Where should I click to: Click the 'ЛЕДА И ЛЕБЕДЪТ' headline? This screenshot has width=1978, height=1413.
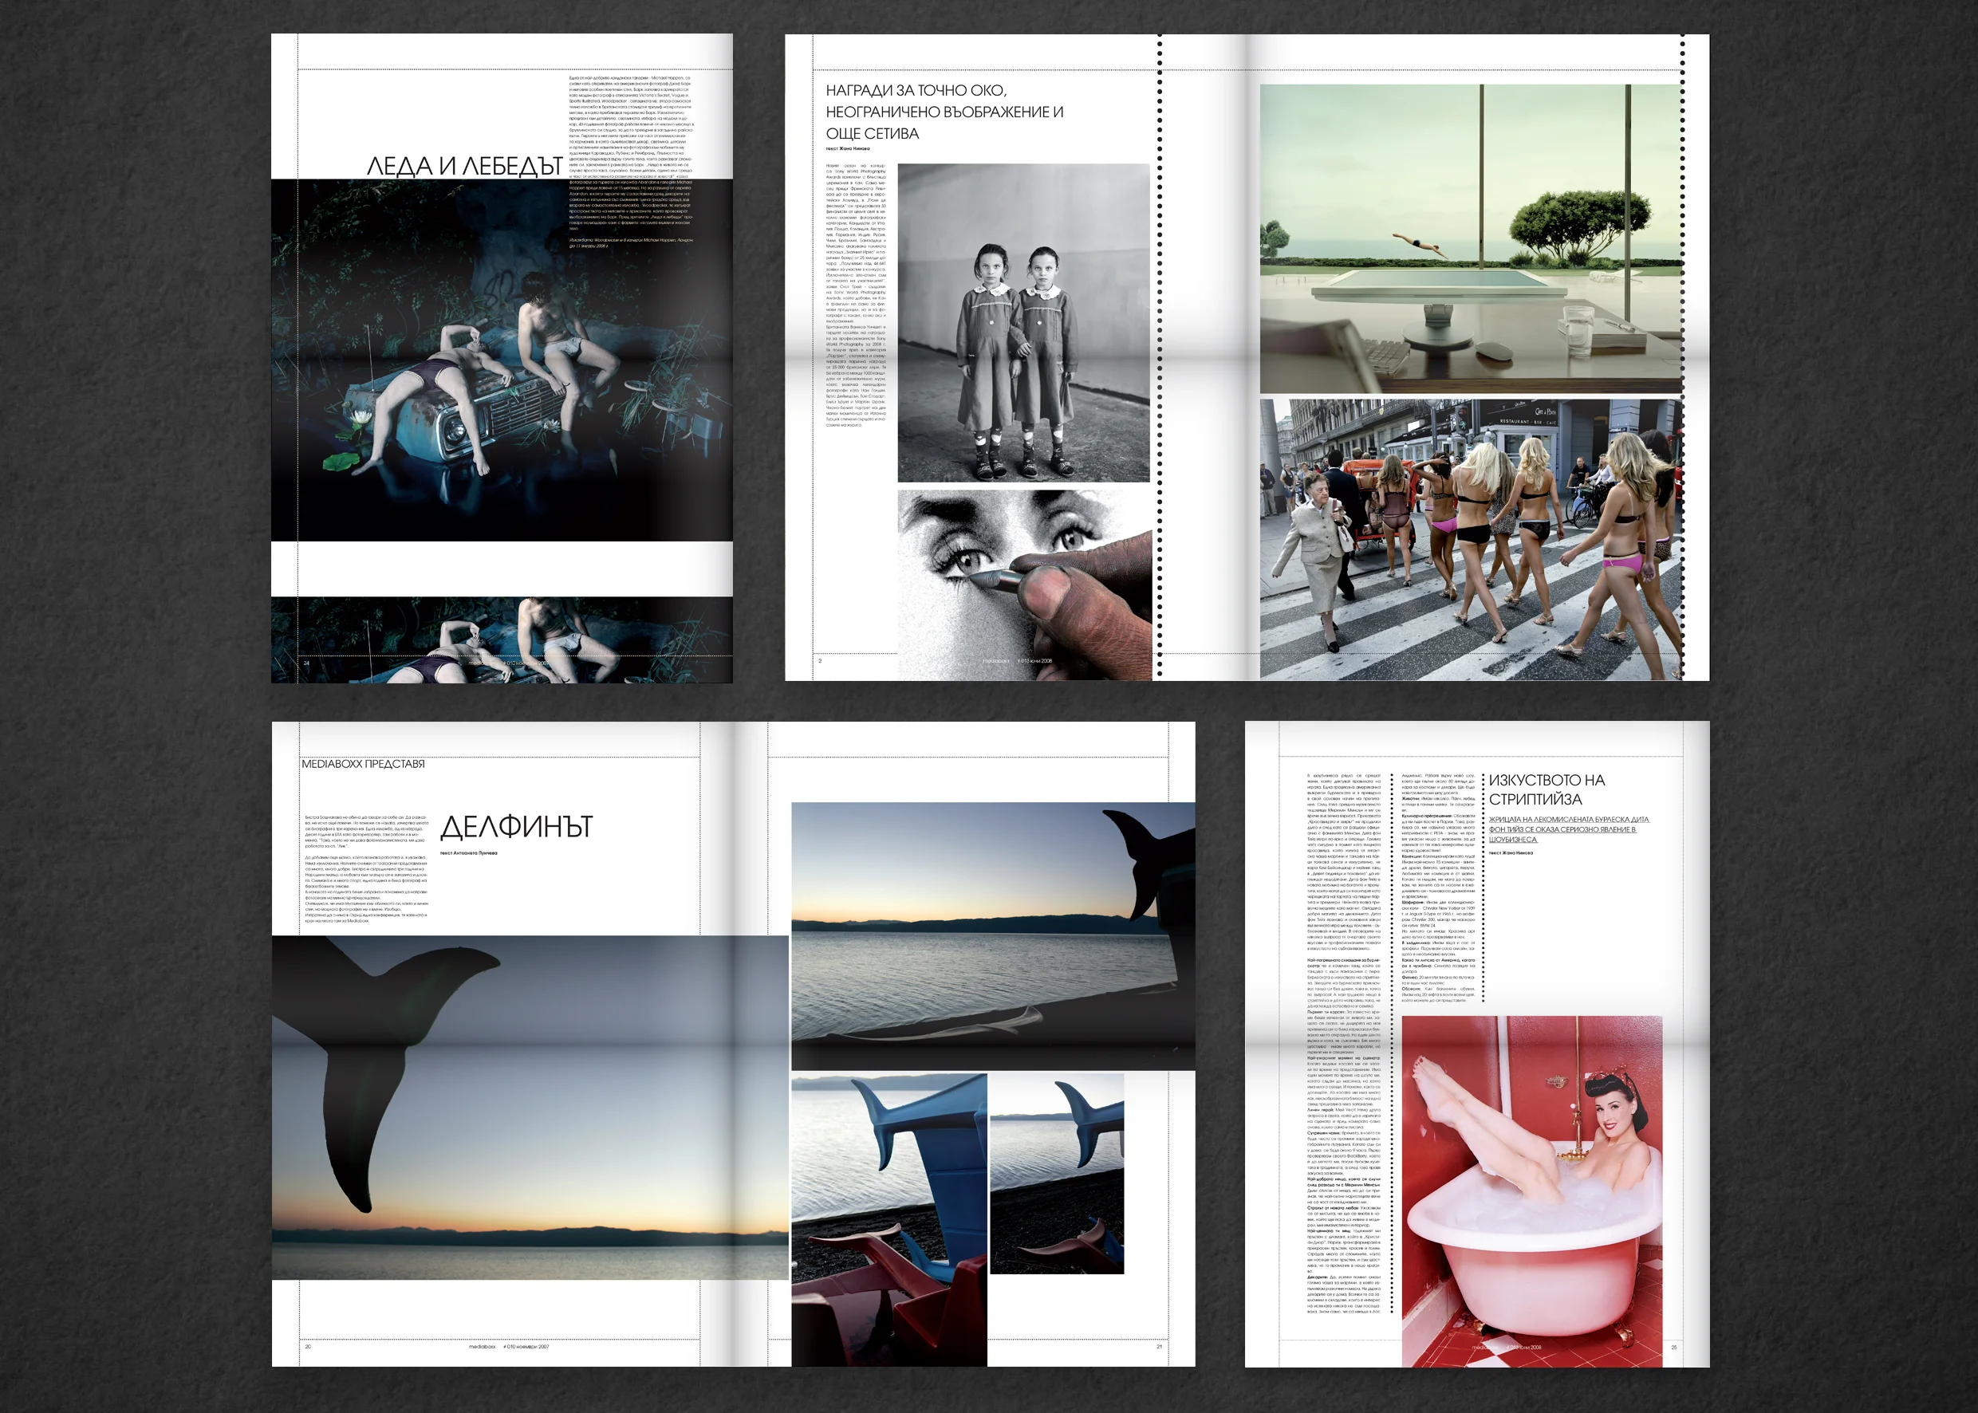464,165
